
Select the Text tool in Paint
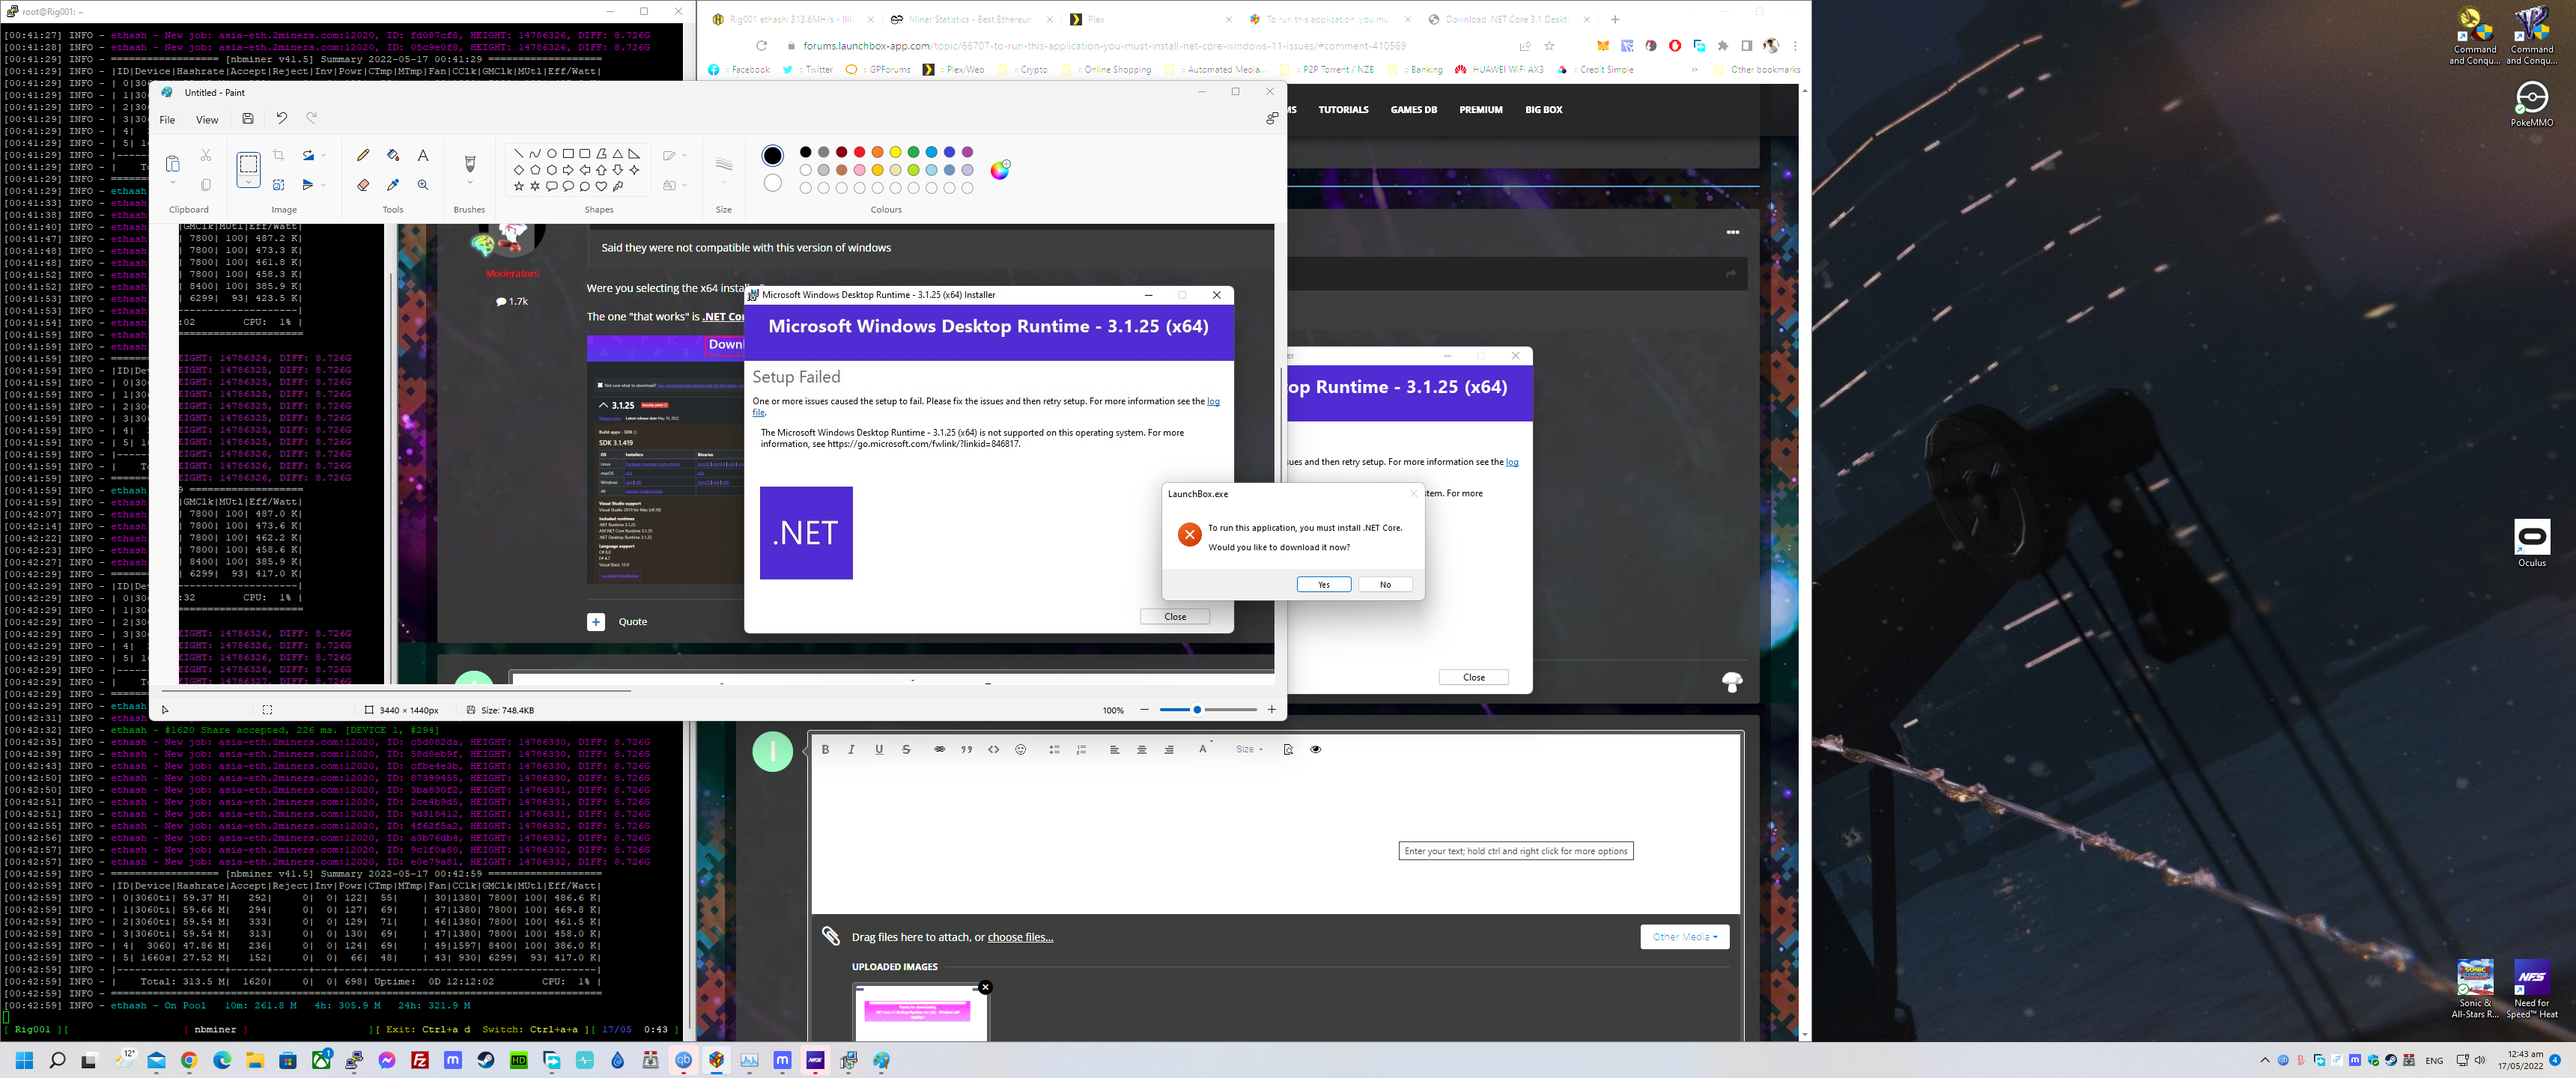click(x=423, y=155)
